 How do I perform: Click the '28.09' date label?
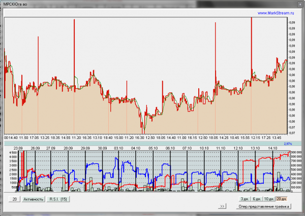tap(68, 148)
